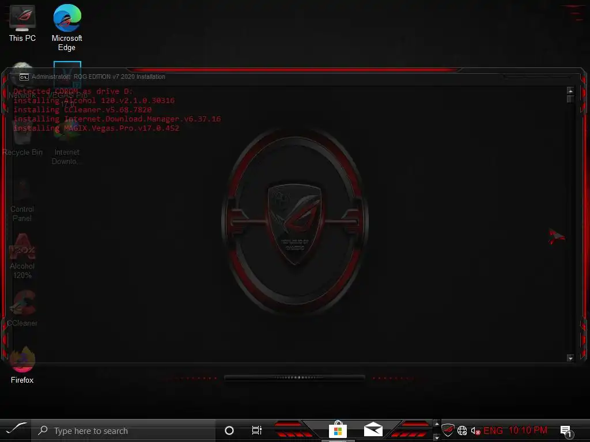Click the console window system icon

coord(24,77)
